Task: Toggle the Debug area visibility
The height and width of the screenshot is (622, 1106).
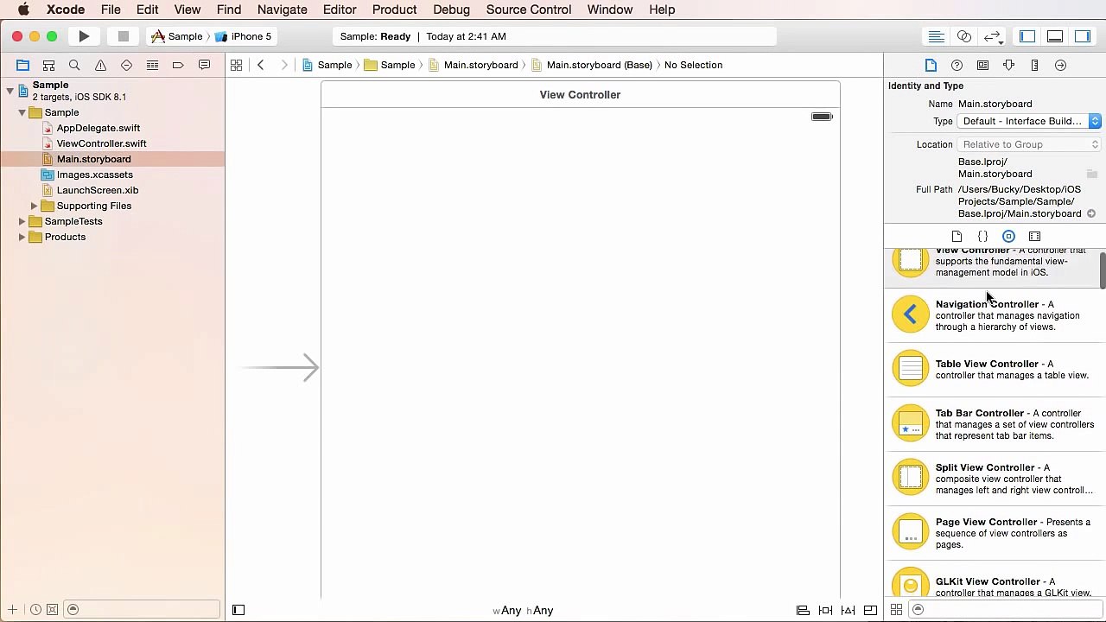Action: (1055, 36)
